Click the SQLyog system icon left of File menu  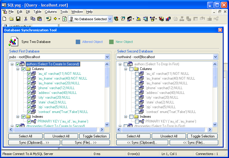(x=4, y=11)
